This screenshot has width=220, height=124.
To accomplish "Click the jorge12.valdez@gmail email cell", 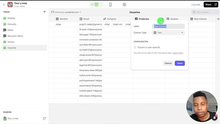I will pyautogui.click(x=90, y=24).
